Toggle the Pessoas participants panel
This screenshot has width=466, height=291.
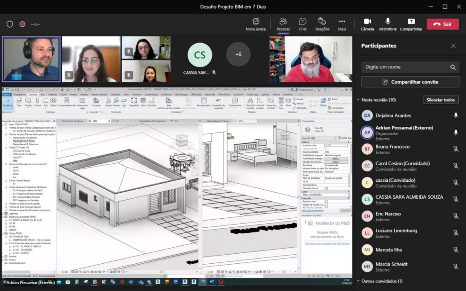tap(283, 24)
